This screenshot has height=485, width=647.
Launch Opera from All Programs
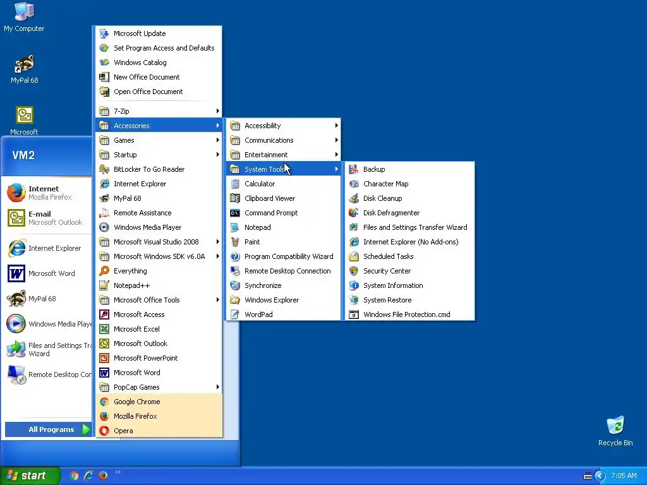(159, 431)
